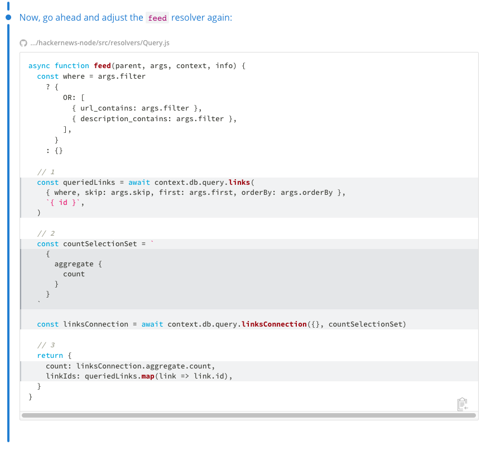Click the GitHub icon above the code block

[23, 42]
